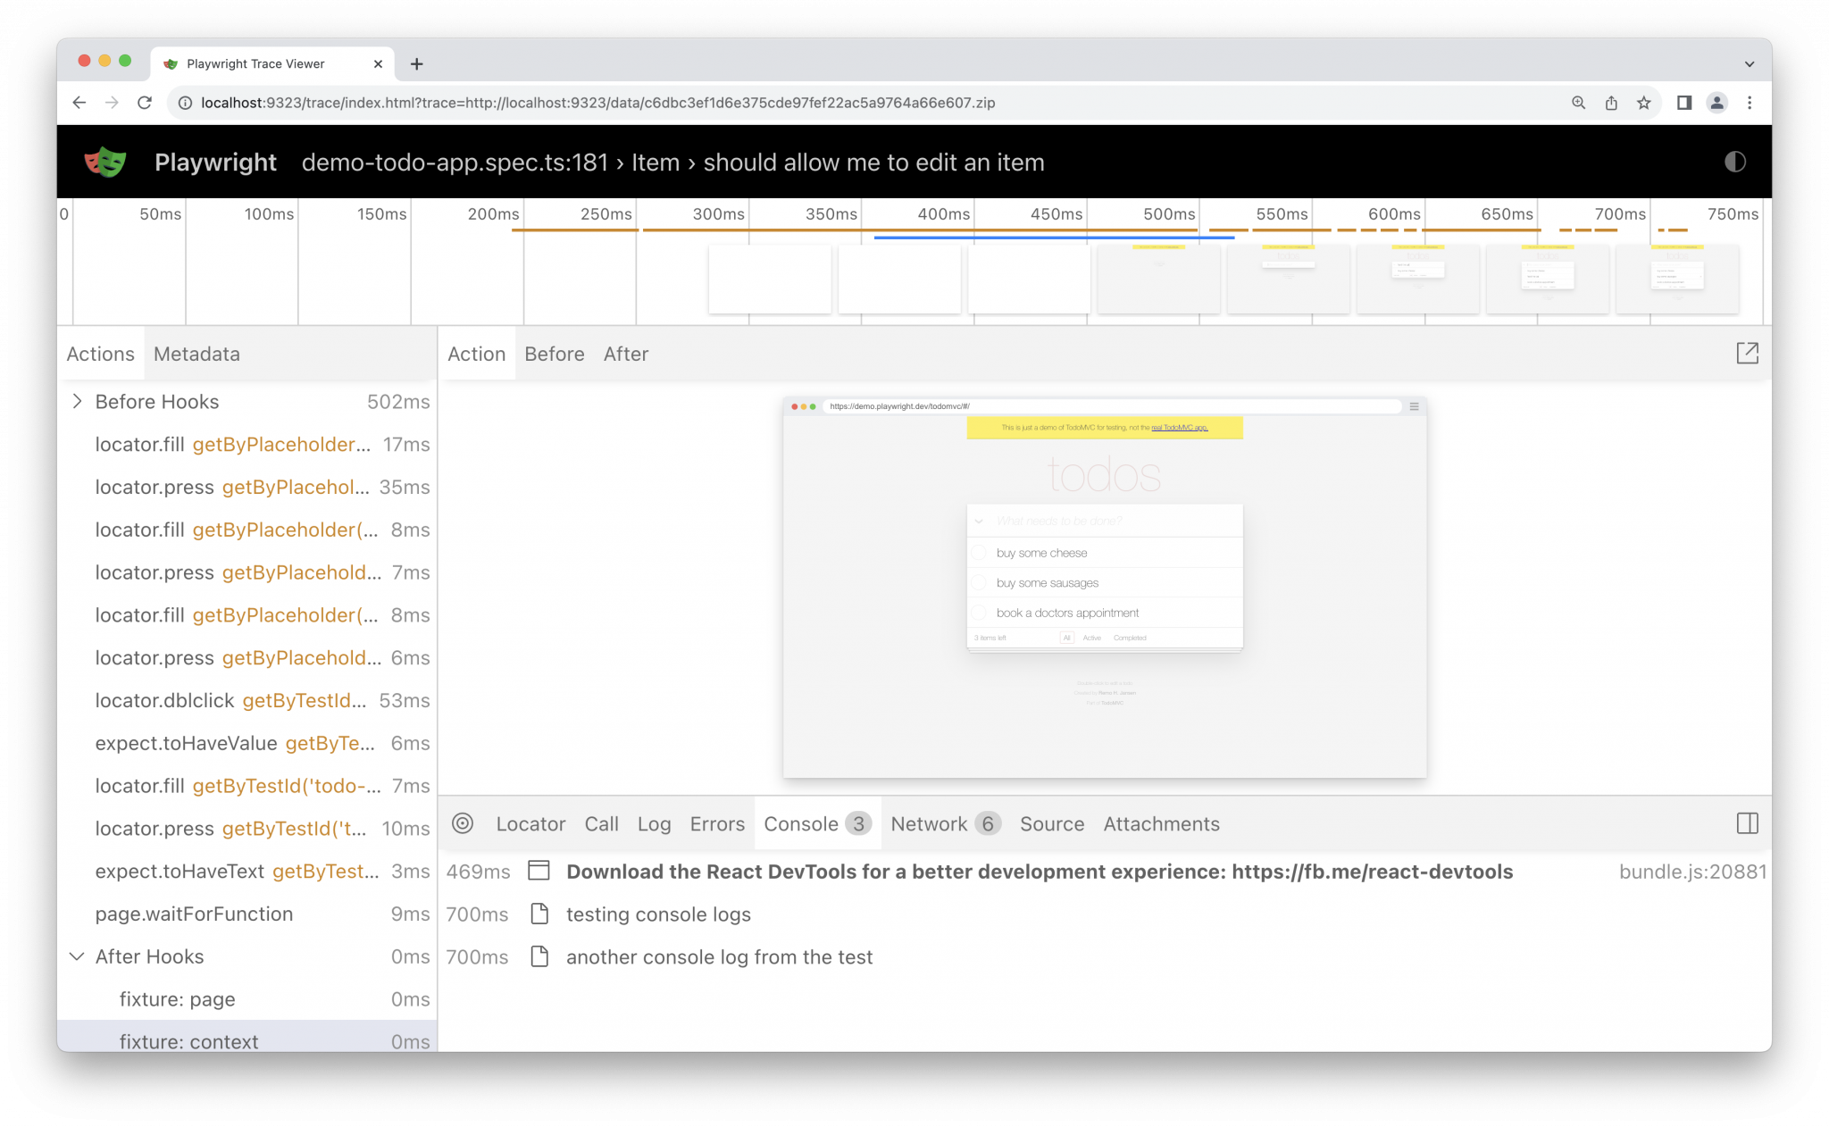Switch to the Network tab

(x=929, y=823)
